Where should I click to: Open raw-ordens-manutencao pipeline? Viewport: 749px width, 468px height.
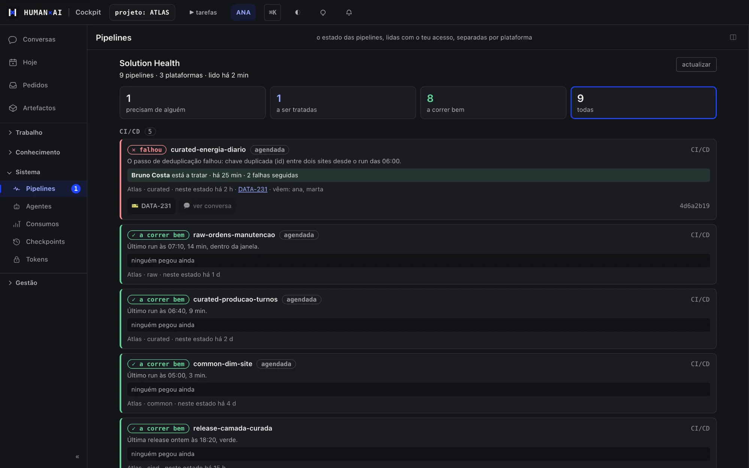coord(234,235)
